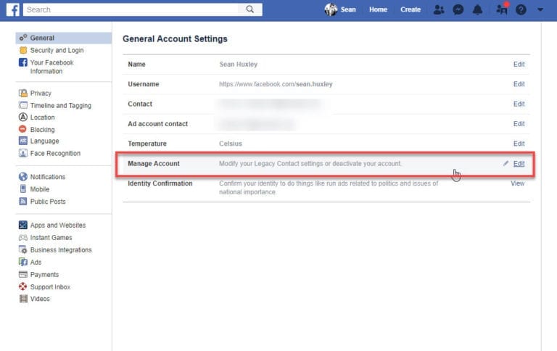Edit the Username setting
The image size is (557, 351).
coord(519,84)
